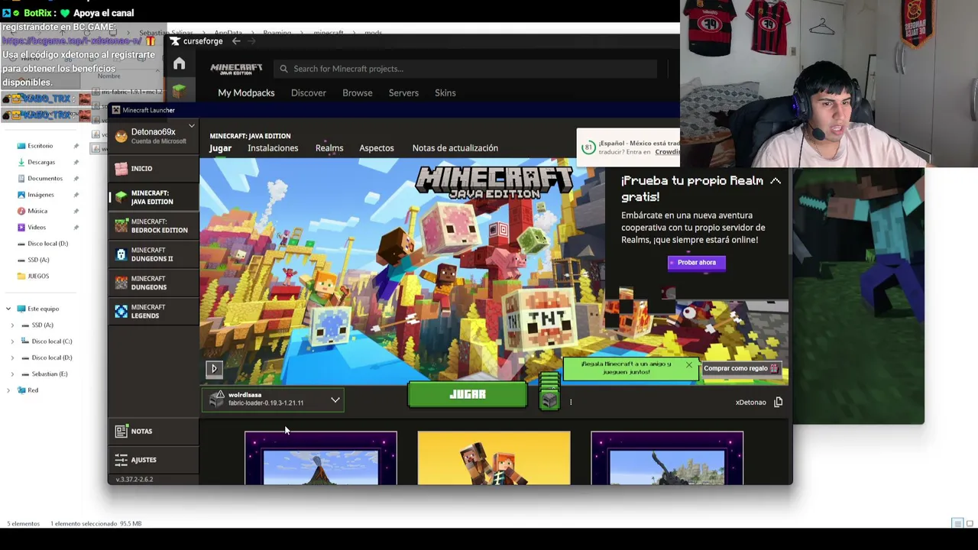Expand SSD (A:) in Explorer tree
Viewport: 978px width, 550px height.
[x=12, y=325]
